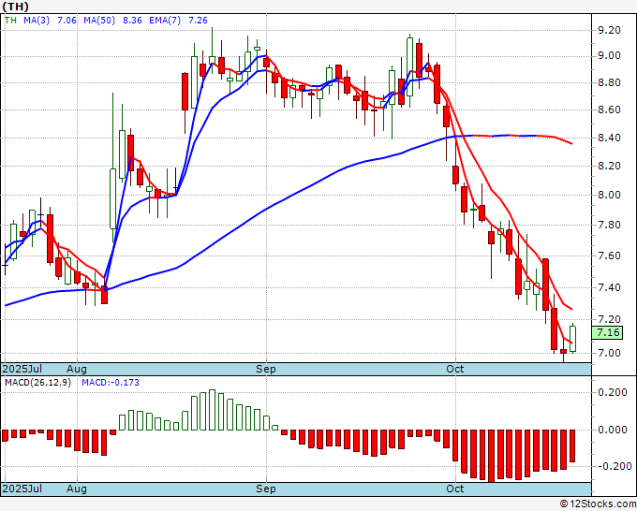Viewport: 637px width, 511px height.
Task: Click the 8.80 price axis label
Action: coord(609,82)
